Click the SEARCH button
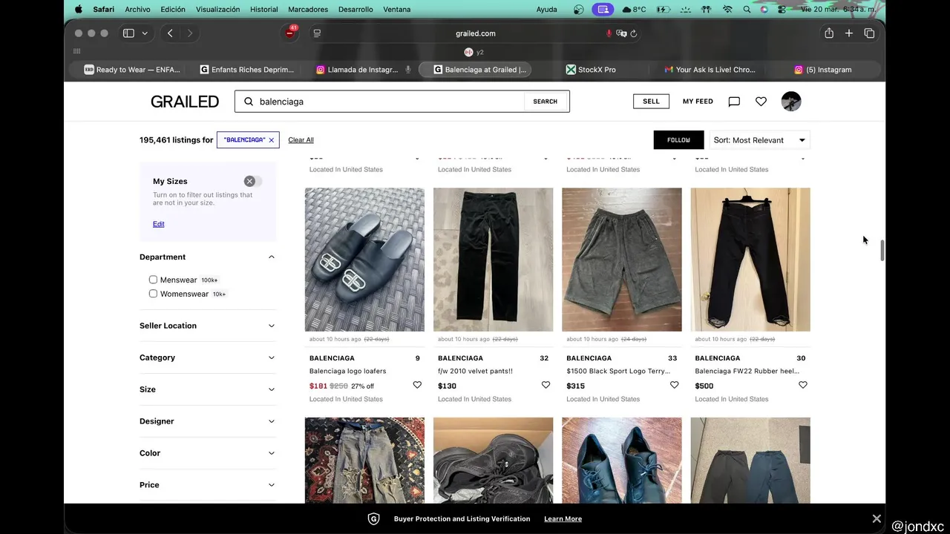Image resolution: width=950 pixels, height=534 pixels. click(545, 102)
